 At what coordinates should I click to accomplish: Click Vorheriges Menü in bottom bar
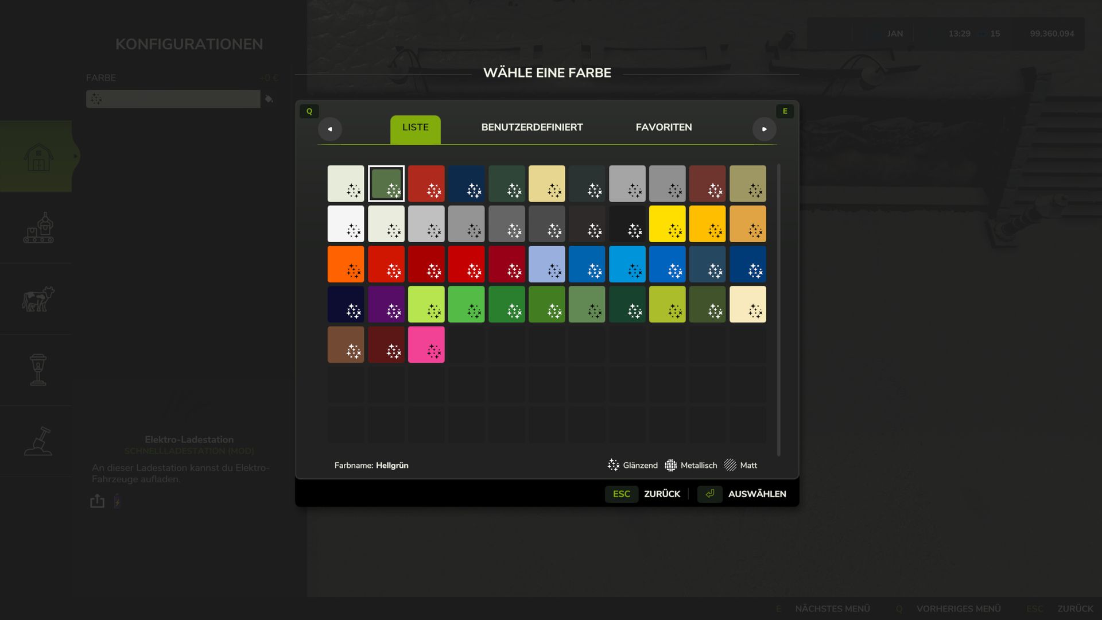949,609
